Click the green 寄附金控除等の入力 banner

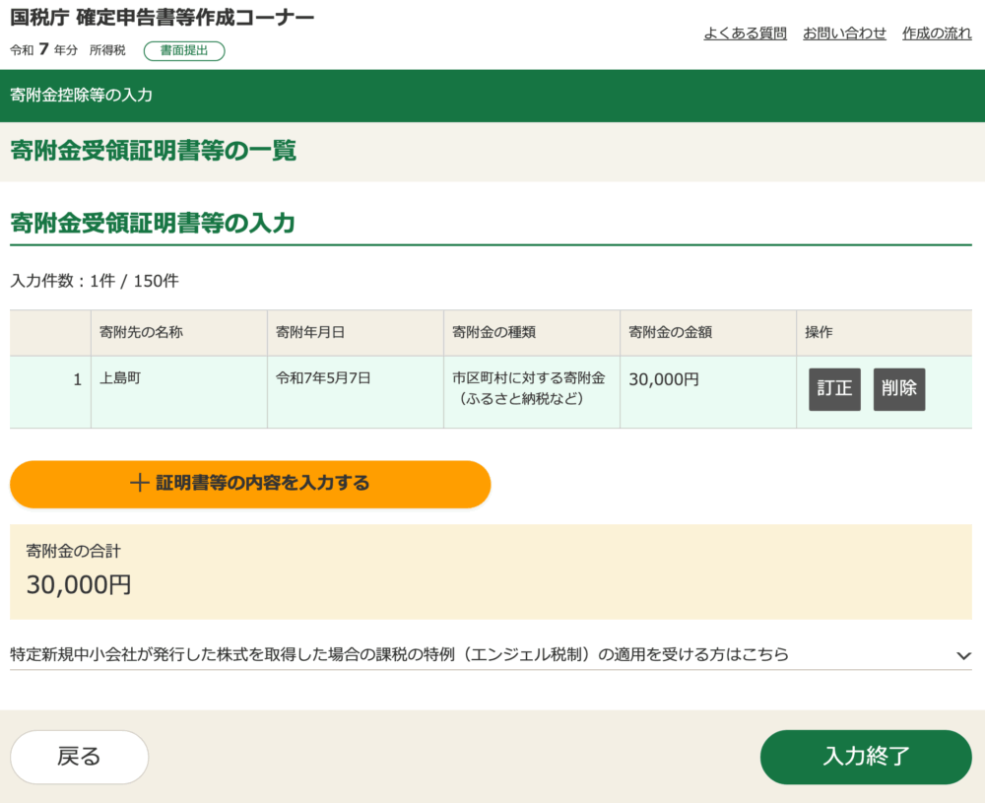pos(492,96)
